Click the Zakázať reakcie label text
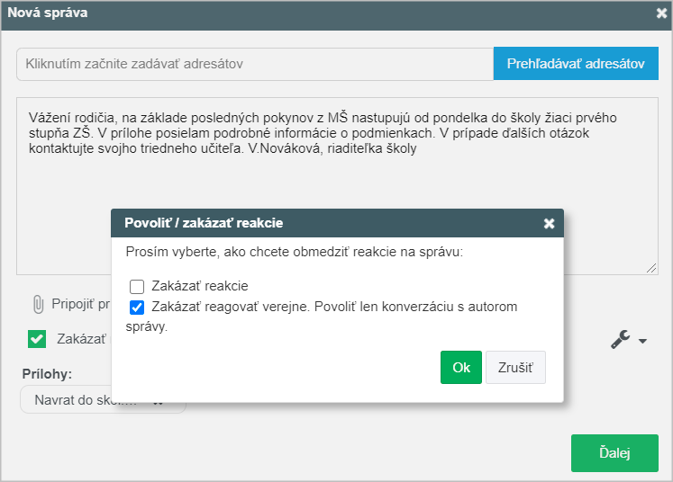The width and height of the screenshot is (673, 482). 200,286
